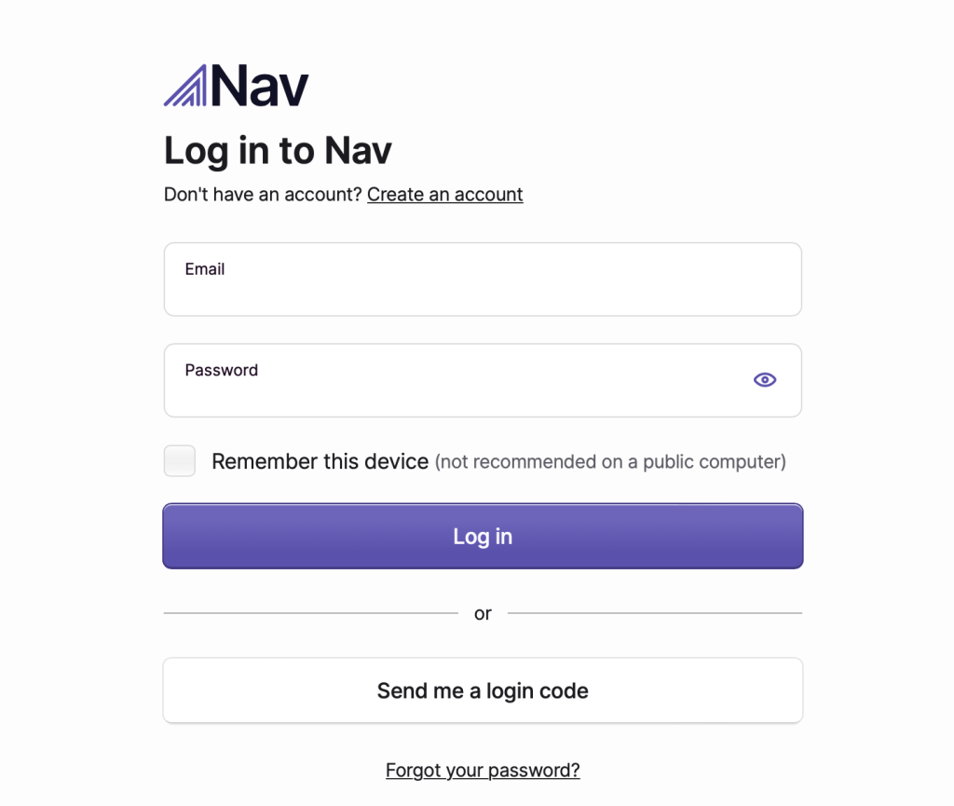Click the Nav wordmark text in logo
Viewport: 954px width, 806px height.
point(260,86)
